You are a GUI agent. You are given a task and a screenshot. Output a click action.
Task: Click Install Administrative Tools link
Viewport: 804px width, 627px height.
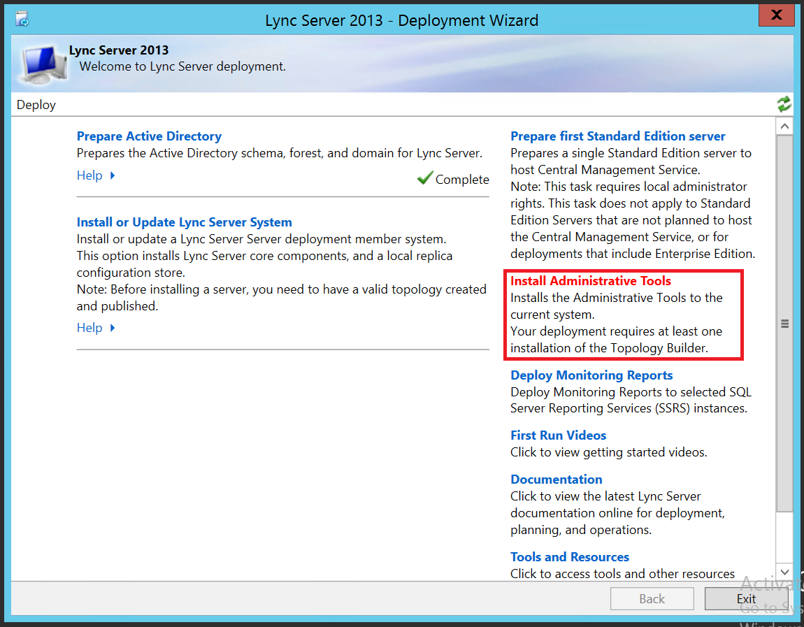point(590,280)
